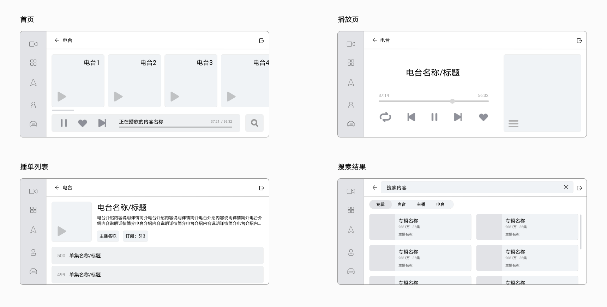Pause playback in the 首页 mini player
This screenshot has height=307, width=607.
click(64, 123)
